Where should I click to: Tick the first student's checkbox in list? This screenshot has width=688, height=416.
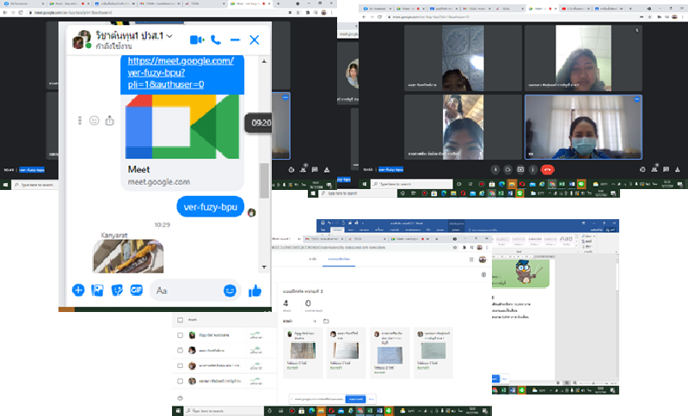click(180, 335)
